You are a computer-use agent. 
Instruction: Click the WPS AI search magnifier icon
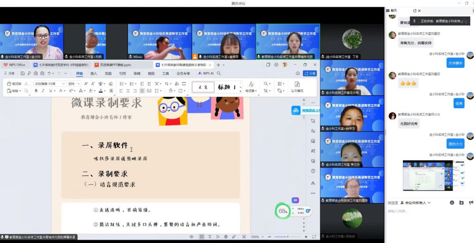(266, 84)
